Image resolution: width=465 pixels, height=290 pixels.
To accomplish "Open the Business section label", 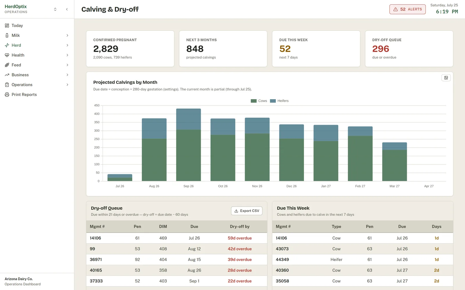I will tap(20, 75).
